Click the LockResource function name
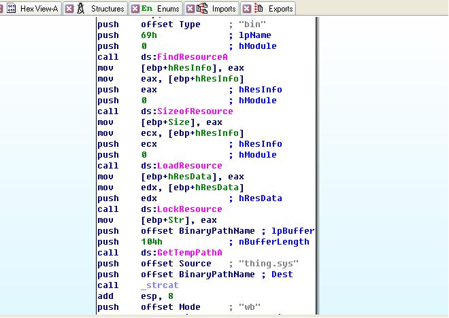 coord(189,209)
